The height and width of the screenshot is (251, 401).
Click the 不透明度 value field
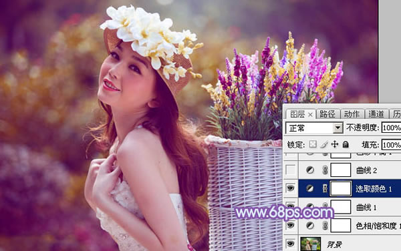(391, 128)
